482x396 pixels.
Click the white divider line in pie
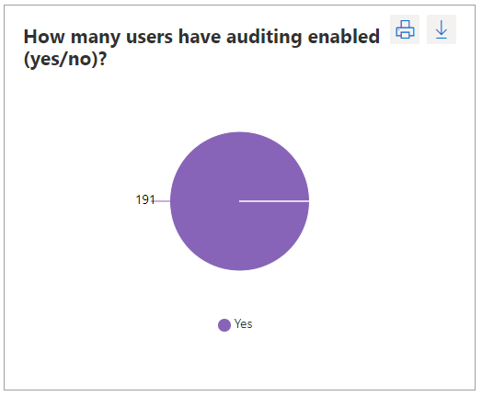[274, 201]
